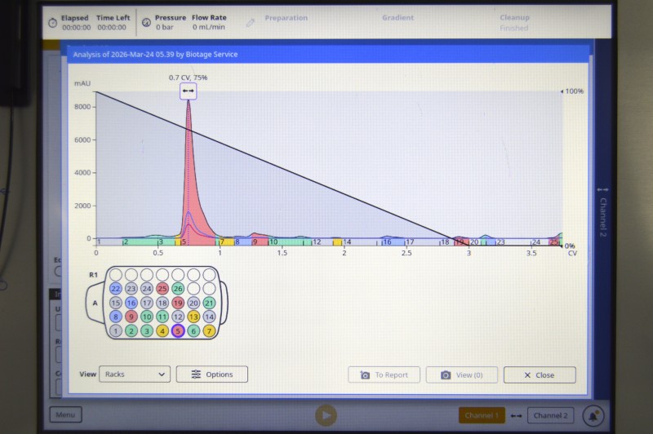Click the pressure gauge icon

145,22
